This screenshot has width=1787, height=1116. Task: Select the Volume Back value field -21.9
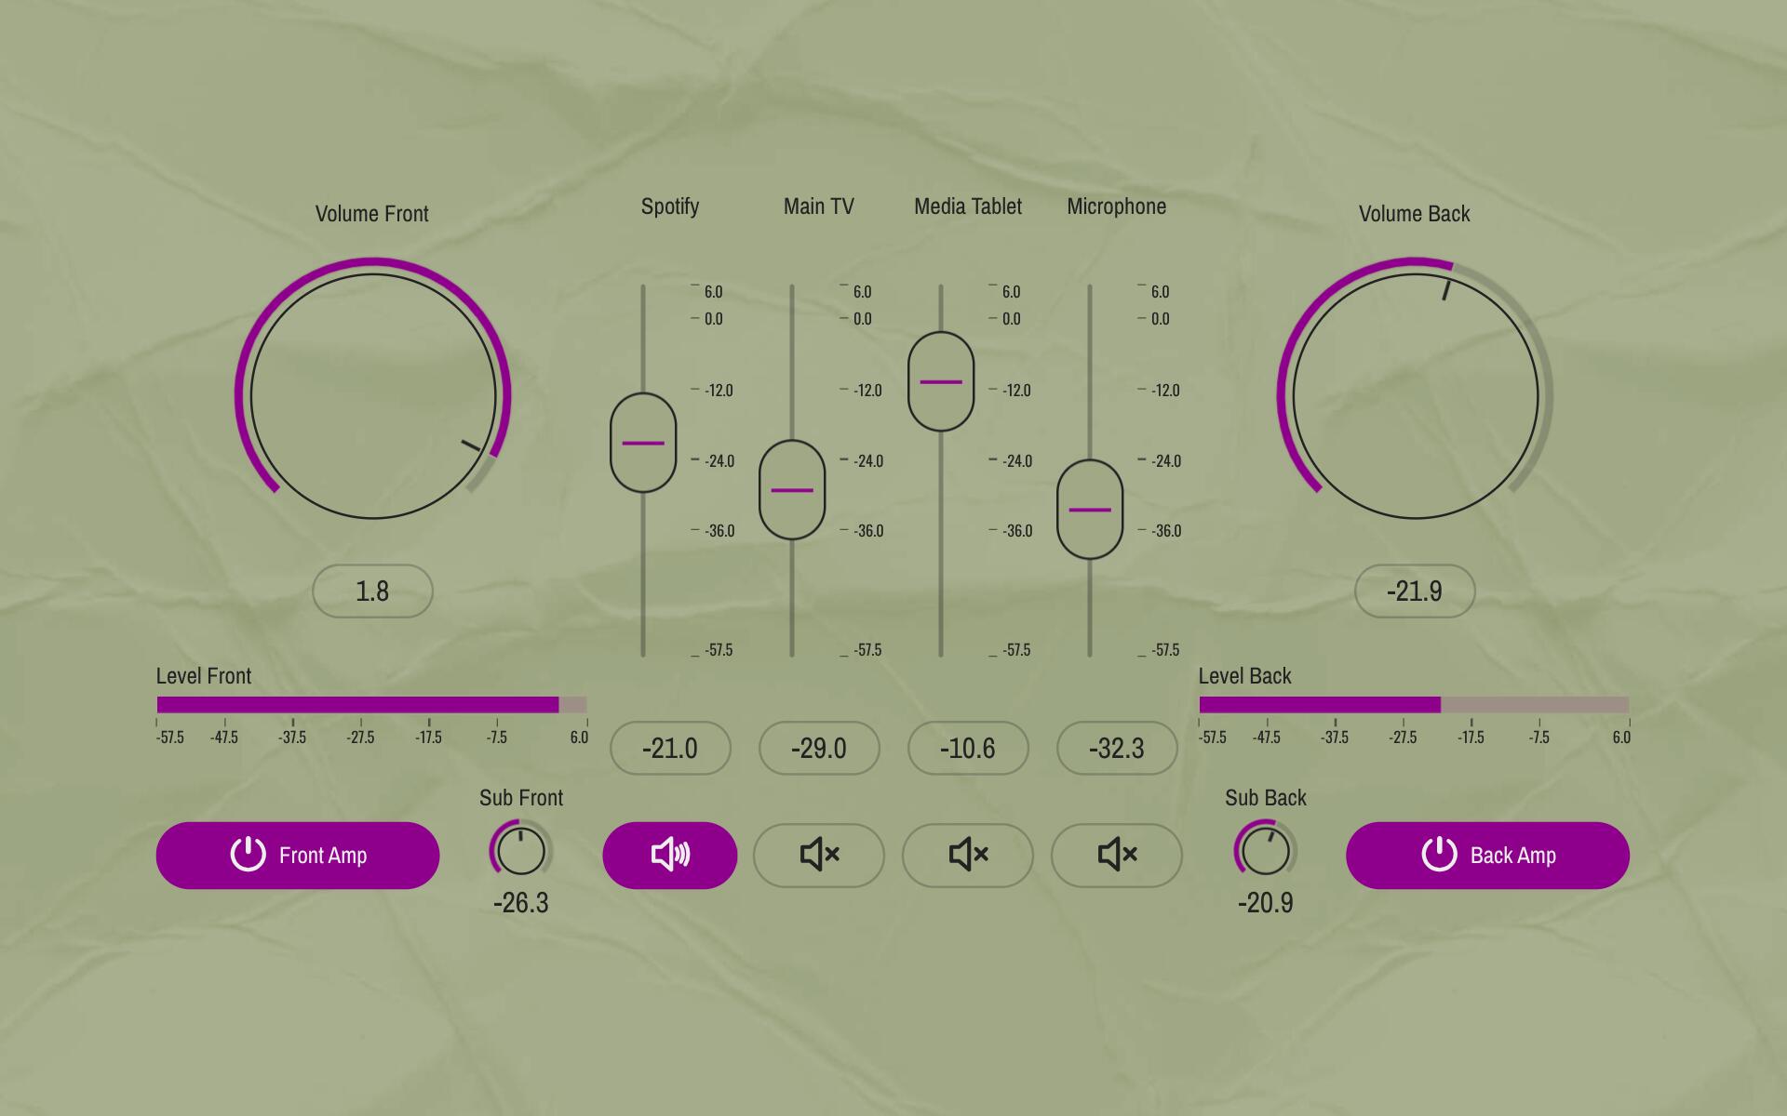[x=1415, y=591]
